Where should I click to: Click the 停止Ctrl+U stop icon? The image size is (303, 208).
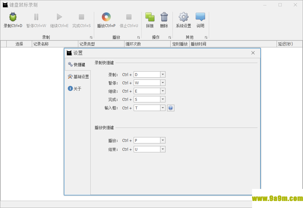click(x=129, y=17)
